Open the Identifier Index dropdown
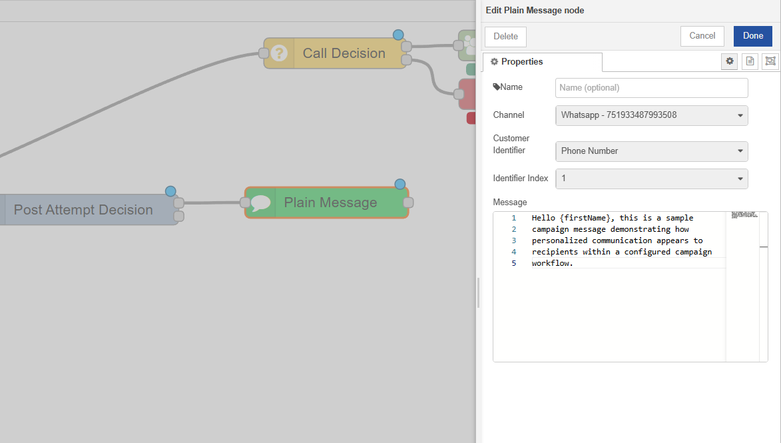 (x=651, y=179)
